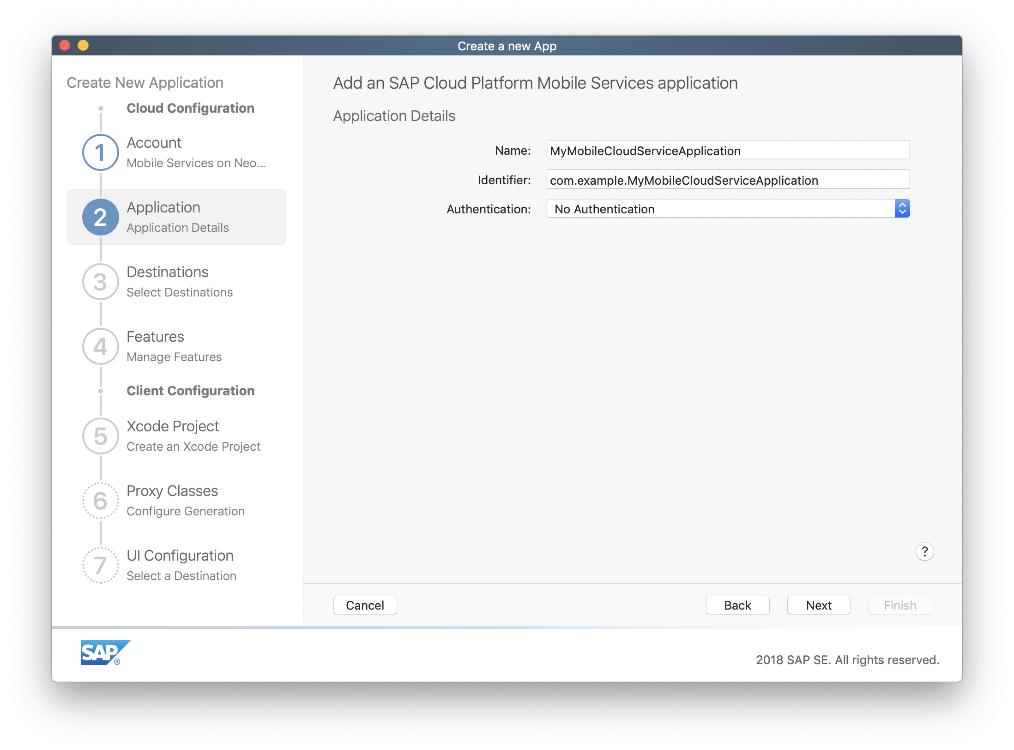Click the 'Select Destinations' subtitle

[180, 292]
